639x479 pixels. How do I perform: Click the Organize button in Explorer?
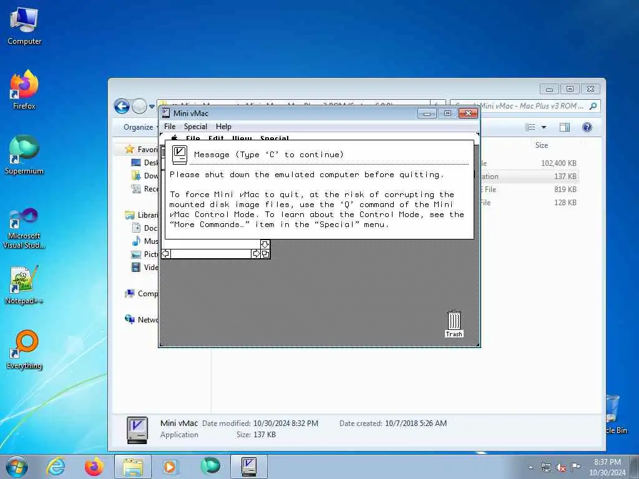[x=139, y=127]
